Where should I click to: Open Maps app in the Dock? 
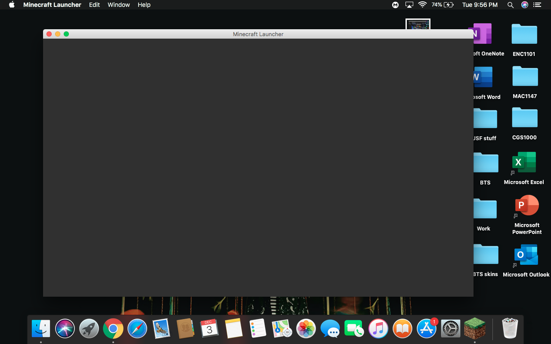coord(282,329)
